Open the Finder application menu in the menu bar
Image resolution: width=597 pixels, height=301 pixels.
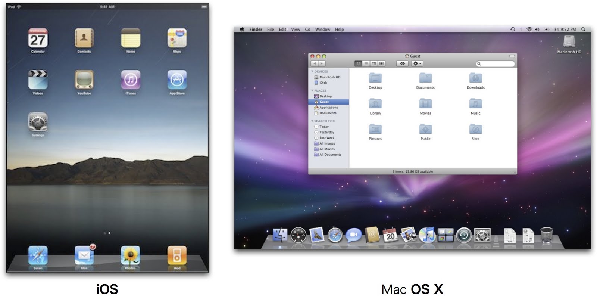tap(256, 29)
